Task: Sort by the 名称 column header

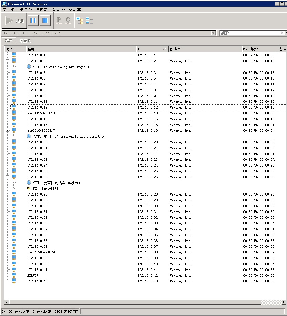Action: tap(81, 49)
